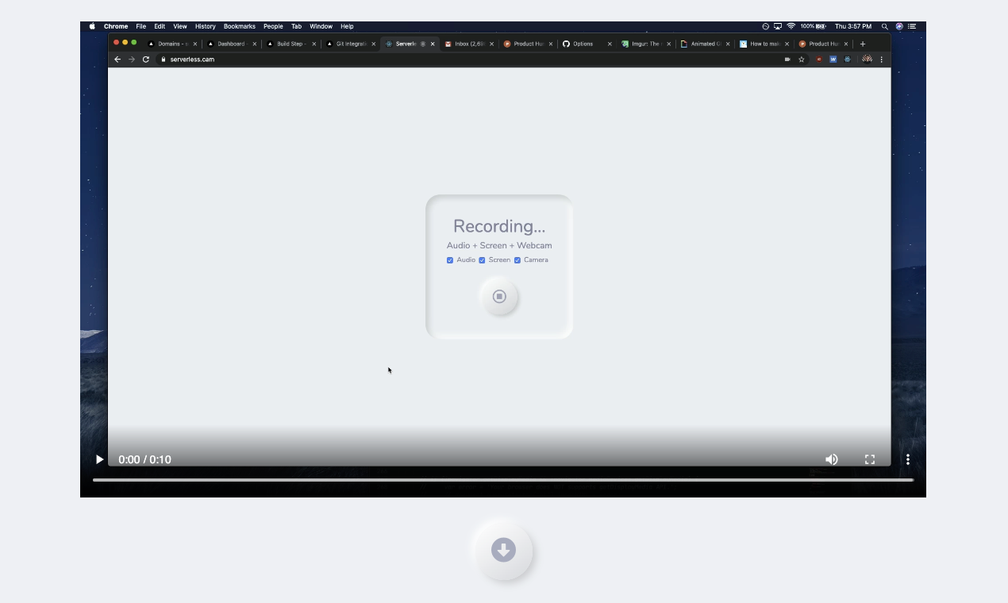Click the red shield extension icon
The image size is (1008, 603).
[x=818, y=59]
